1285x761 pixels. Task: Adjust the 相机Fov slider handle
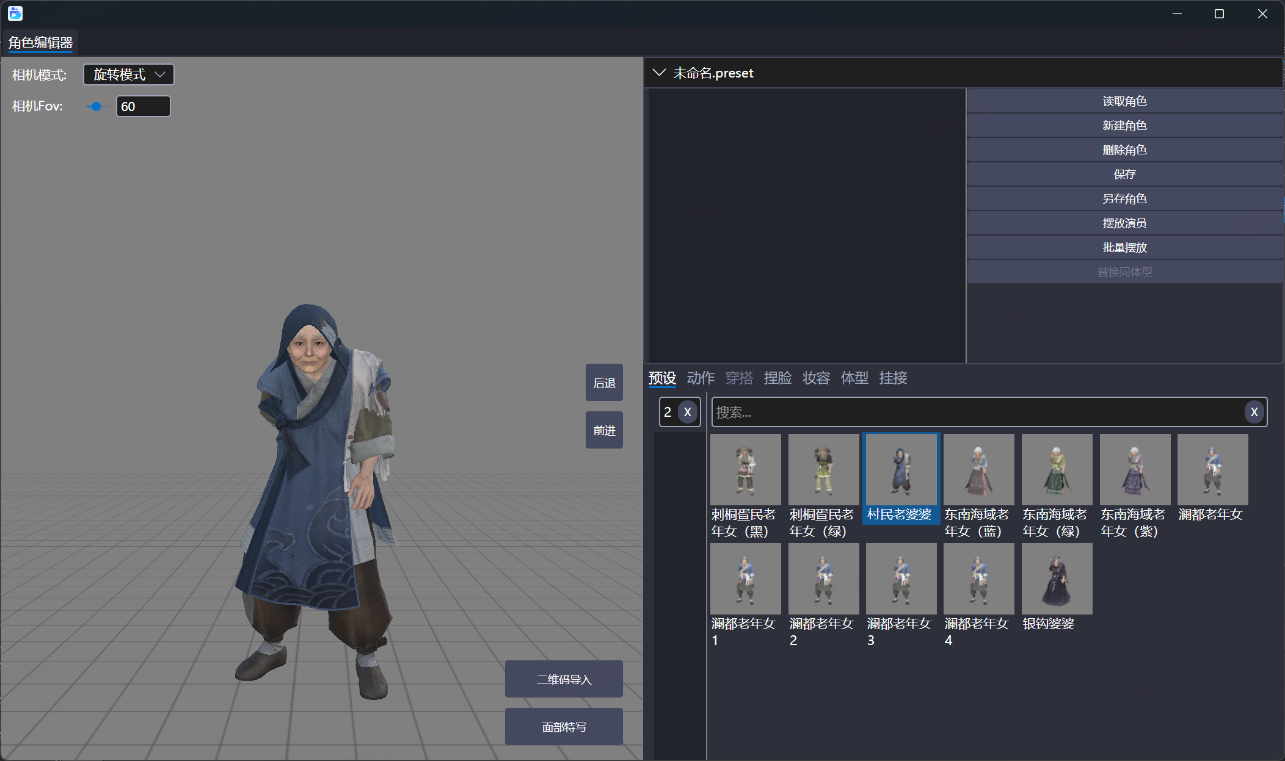tap(96, 107)
